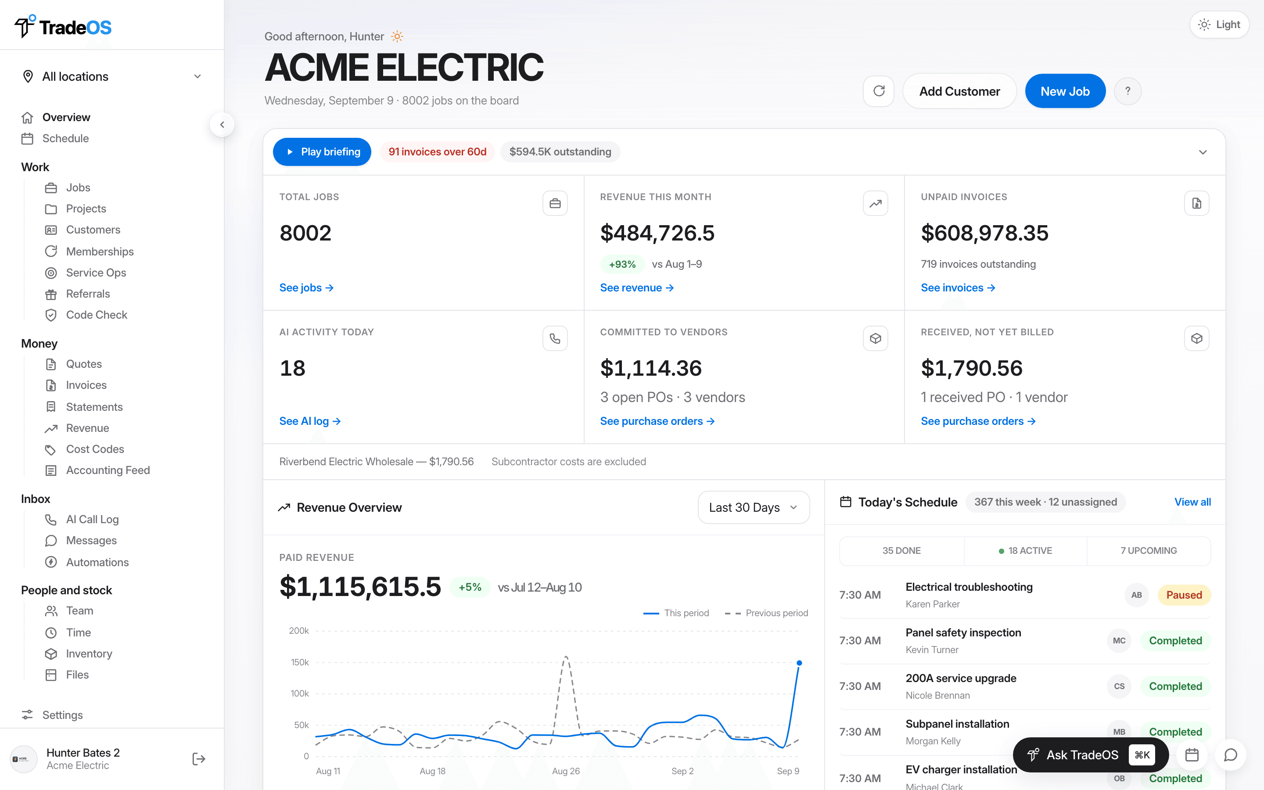
Task: Open Memberships in the sidebar
Action: pyautogui.click(x=90, y=251)
